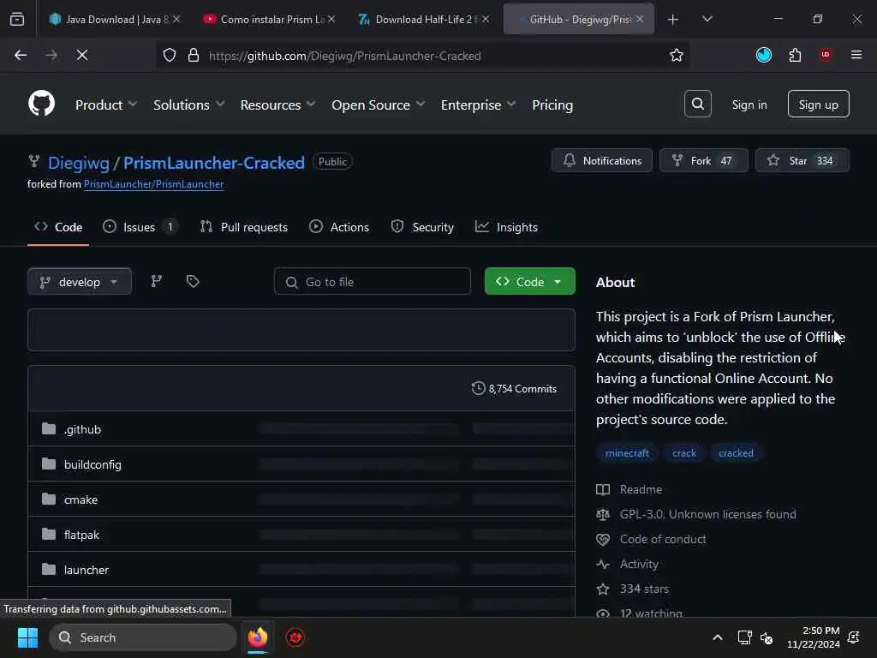This screenshot has width=877, height=658.
Task: Click the GitHub Octocat logo
Action: pos(41,104)
